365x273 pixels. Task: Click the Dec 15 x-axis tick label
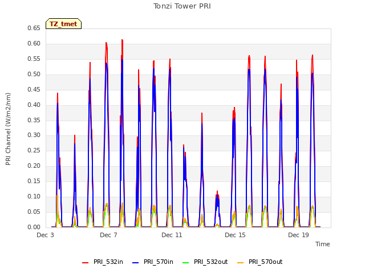[235, 235]
